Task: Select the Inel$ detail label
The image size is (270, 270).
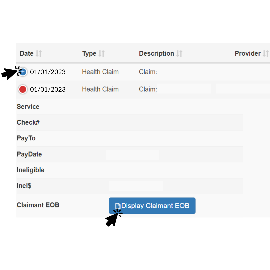Action: coord(24,186)
